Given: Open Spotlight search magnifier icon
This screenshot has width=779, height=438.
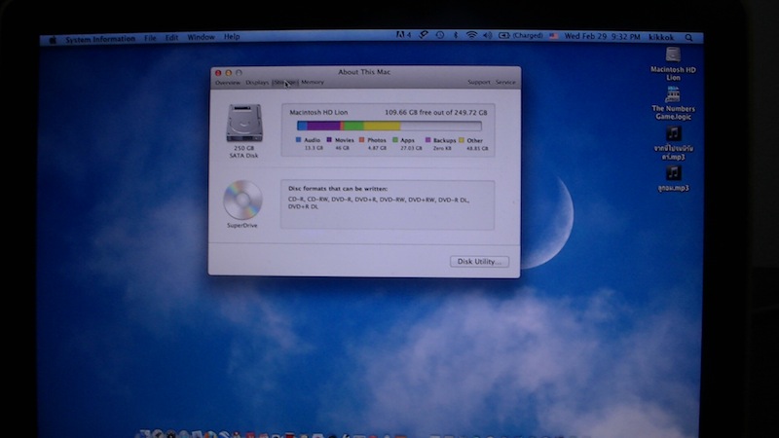Looking at the screenshot, I should pyautogui.click(x=688, y=37).
